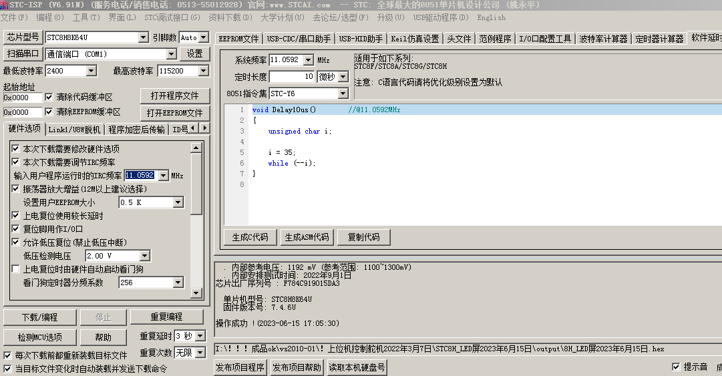
Task: Click 定时长度 input field
Action: (292, 76)
